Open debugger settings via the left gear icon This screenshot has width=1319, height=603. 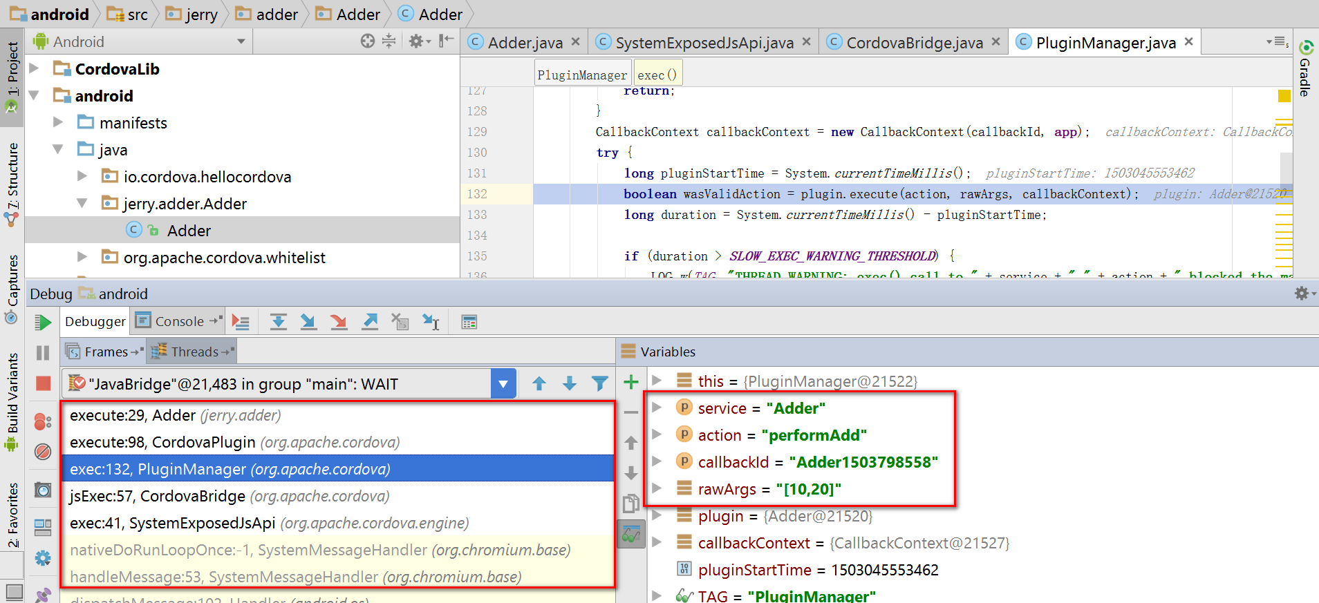coord(43,558)
